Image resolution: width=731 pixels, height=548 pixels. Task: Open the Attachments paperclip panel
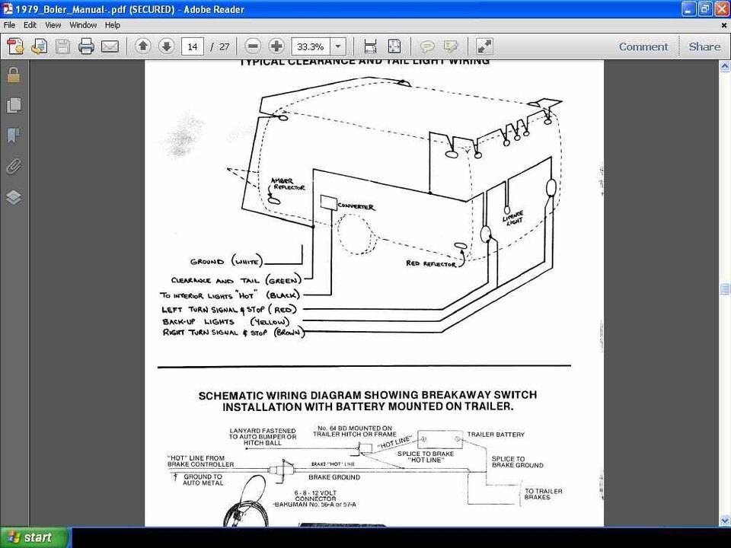[13, 166]
